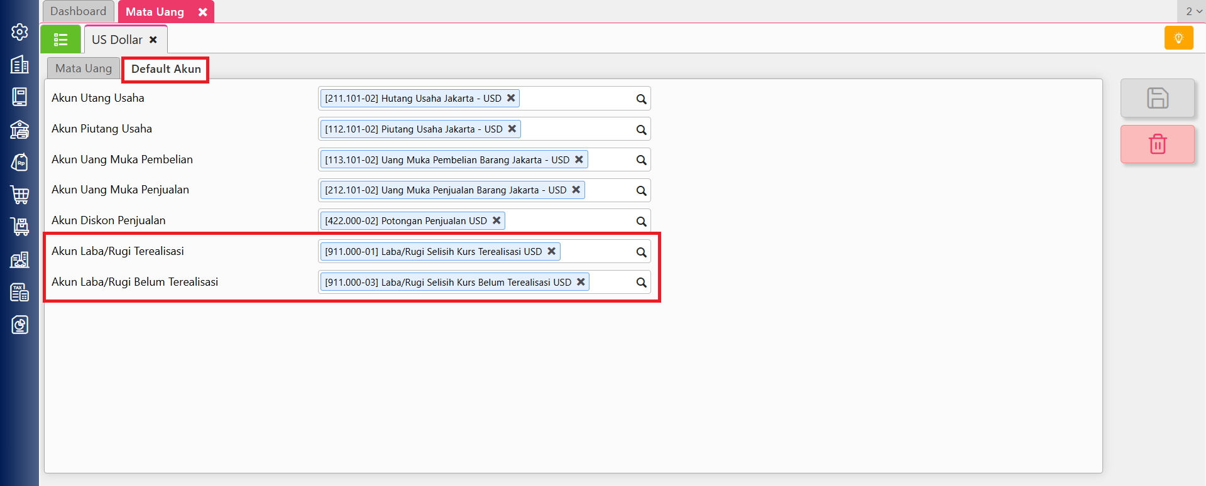Click the red trash delete button
The width and height of the screenshot is (1206, 486).
pos(1157,144)
